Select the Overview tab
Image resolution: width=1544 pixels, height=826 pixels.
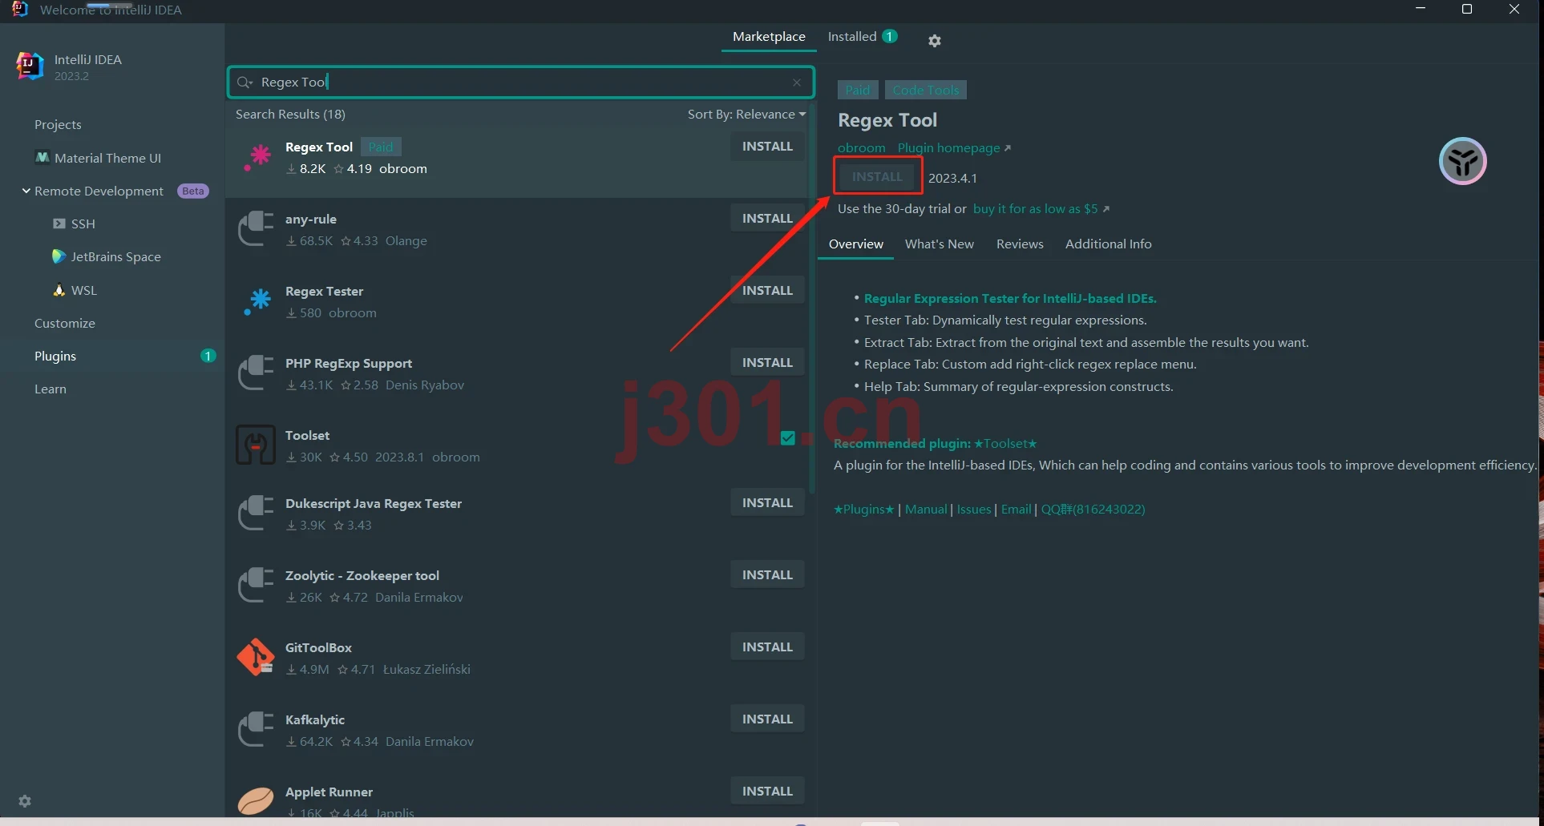pyautogui.click(x=856, y=244)
